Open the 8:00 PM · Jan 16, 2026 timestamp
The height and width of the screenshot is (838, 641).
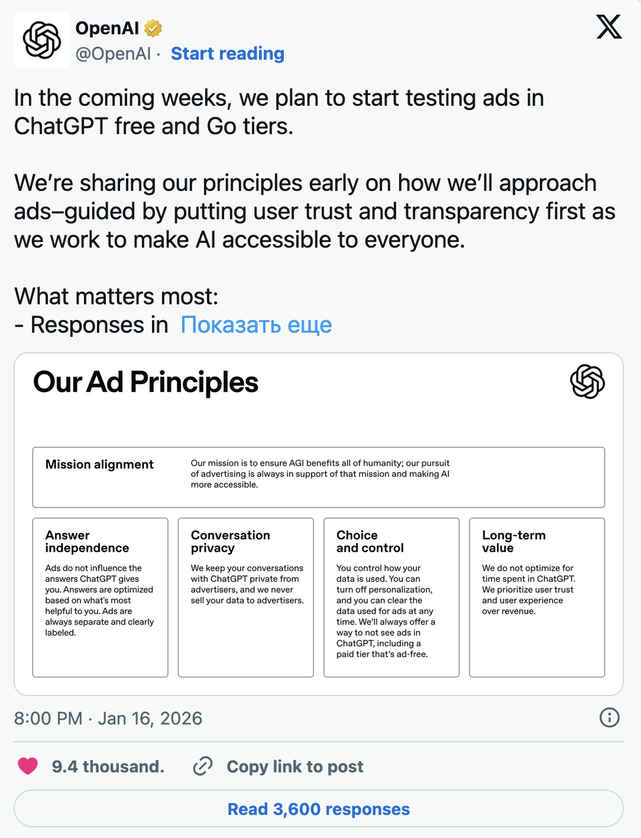point(108,718)
